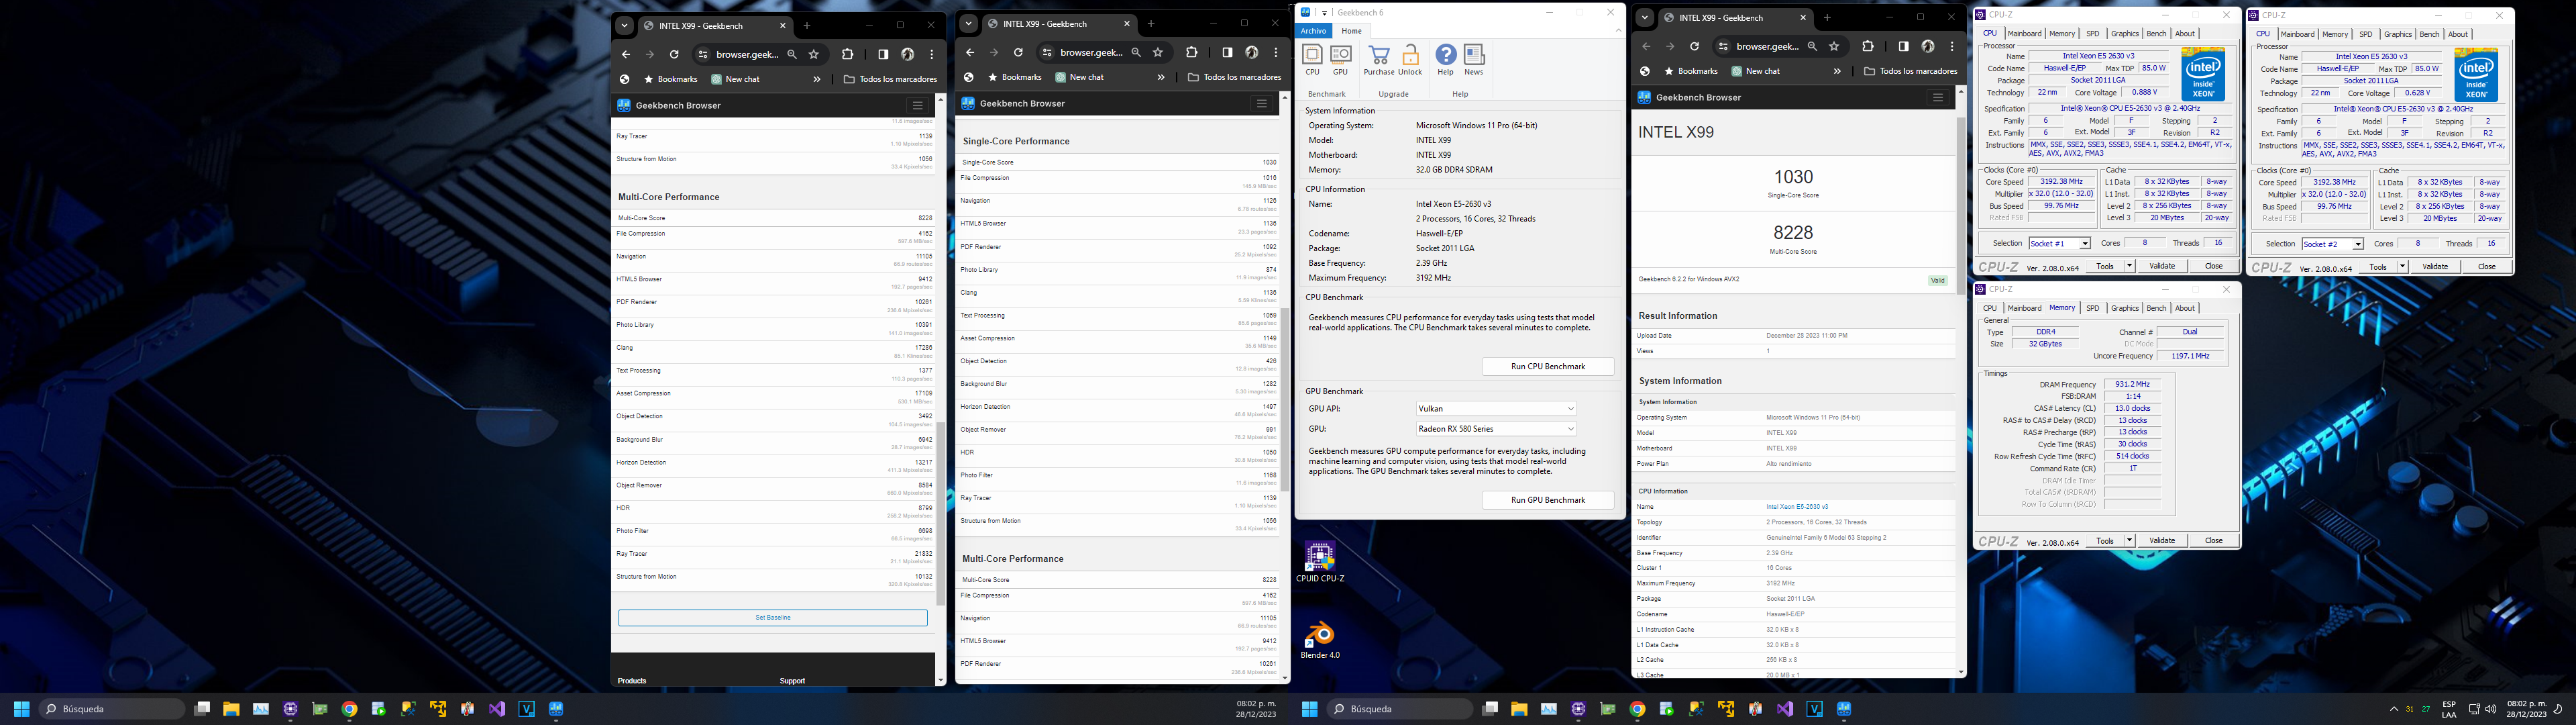Open the New chat bookmark in leftmost Chrome window
Image resolution: width=2576 pixels, height=725 pixels.
pos(735,79)
